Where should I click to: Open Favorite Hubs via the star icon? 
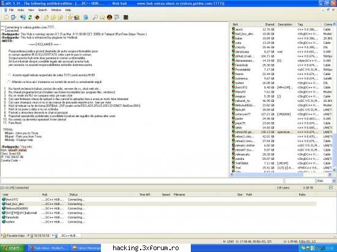point(70,17)
